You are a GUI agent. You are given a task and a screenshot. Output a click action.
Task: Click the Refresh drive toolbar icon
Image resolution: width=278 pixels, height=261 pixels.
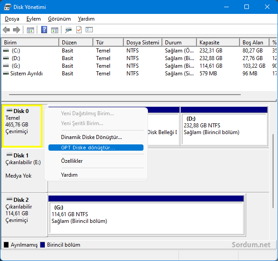pyautogui.click(x=68, y=30)
